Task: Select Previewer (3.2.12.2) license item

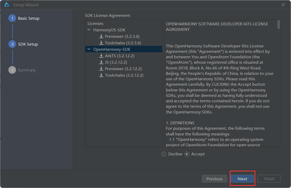Action: point(123,69)
